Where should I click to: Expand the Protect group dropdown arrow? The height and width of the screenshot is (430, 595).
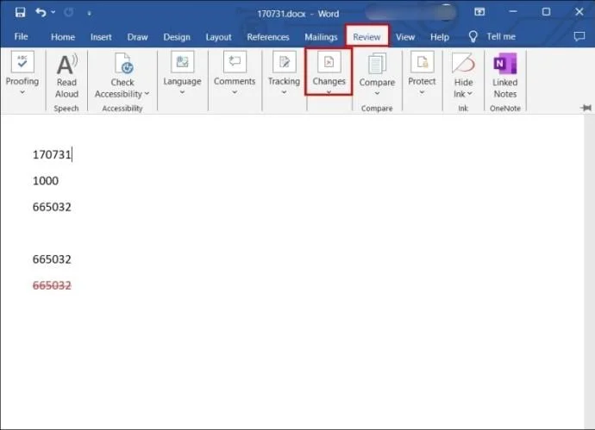(422, 92)
